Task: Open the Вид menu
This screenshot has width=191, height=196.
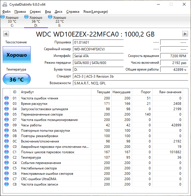Action: pos(48,12)
